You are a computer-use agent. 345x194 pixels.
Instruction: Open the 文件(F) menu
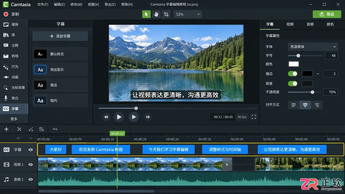pos(43,5)
